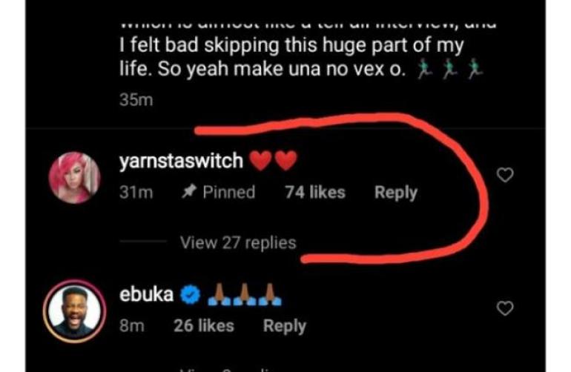The image size is (571, 372).
Task: Click the ebuka username
Action: 146,295
